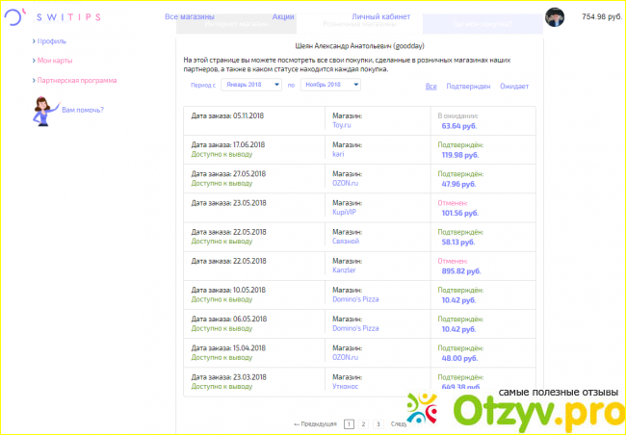Image resolution: width=626 pixels, height=435 pixels.
Task: Click the 754.98 руб. account balance
Action: coord(601,17)
